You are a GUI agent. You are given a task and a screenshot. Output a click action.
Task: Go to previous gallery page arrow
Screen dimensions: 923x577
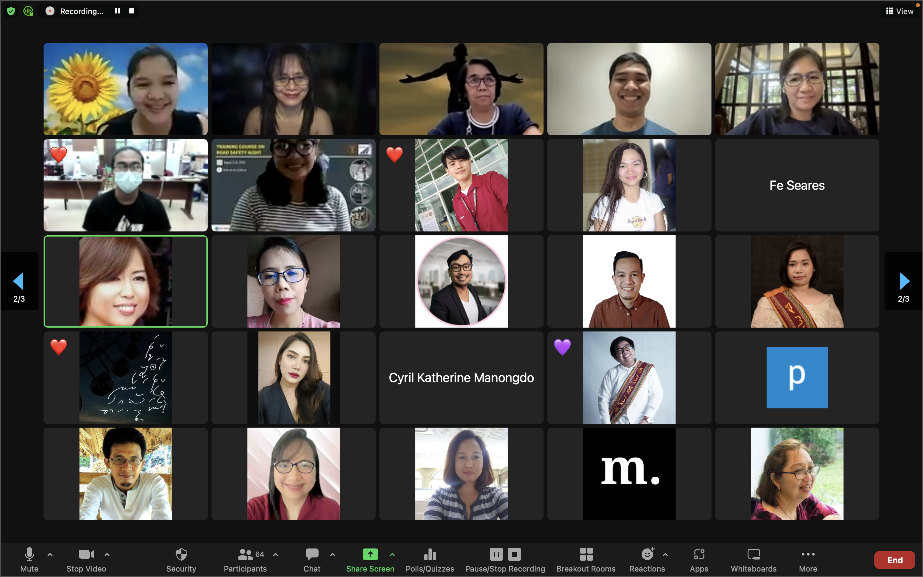point(19,281)
